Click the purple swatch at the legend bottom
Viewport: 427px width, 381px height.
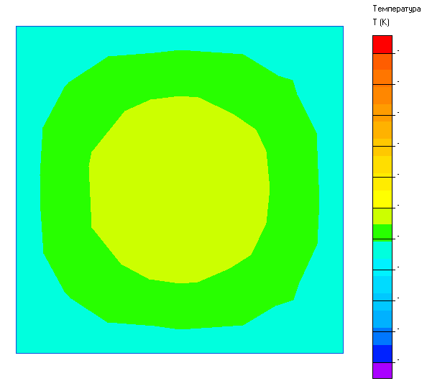point(382,370)
